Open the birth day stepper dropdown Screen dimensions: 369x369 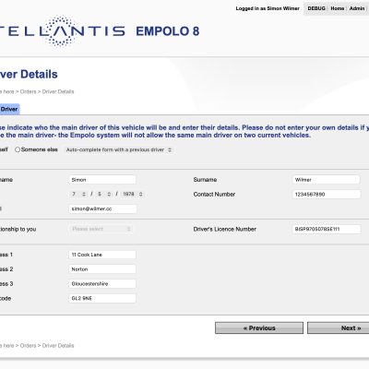78,194
